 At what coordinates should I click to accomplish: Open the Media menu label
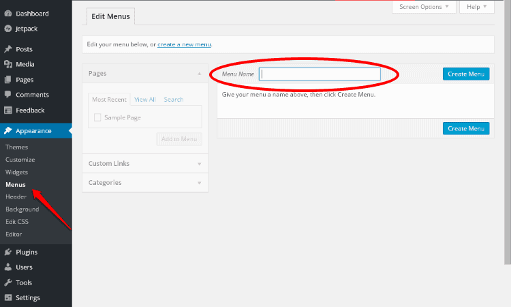tap(25, 64)
